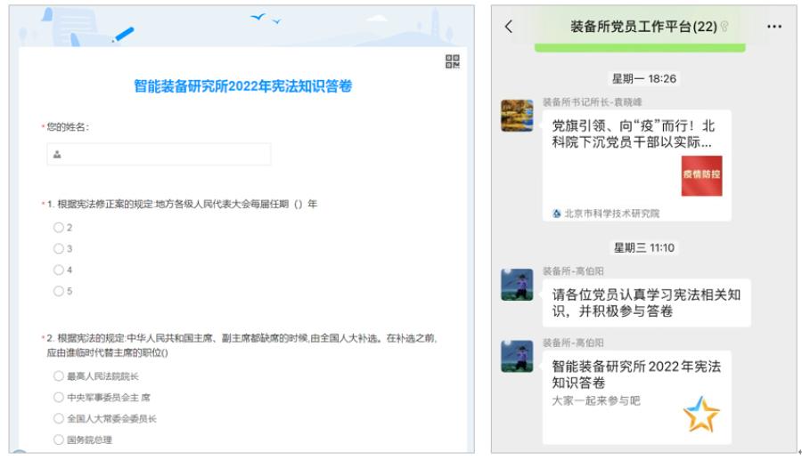Click the 北京市科学技术研究院 source icon
802x460 pixels.
(x=557, y=214)
